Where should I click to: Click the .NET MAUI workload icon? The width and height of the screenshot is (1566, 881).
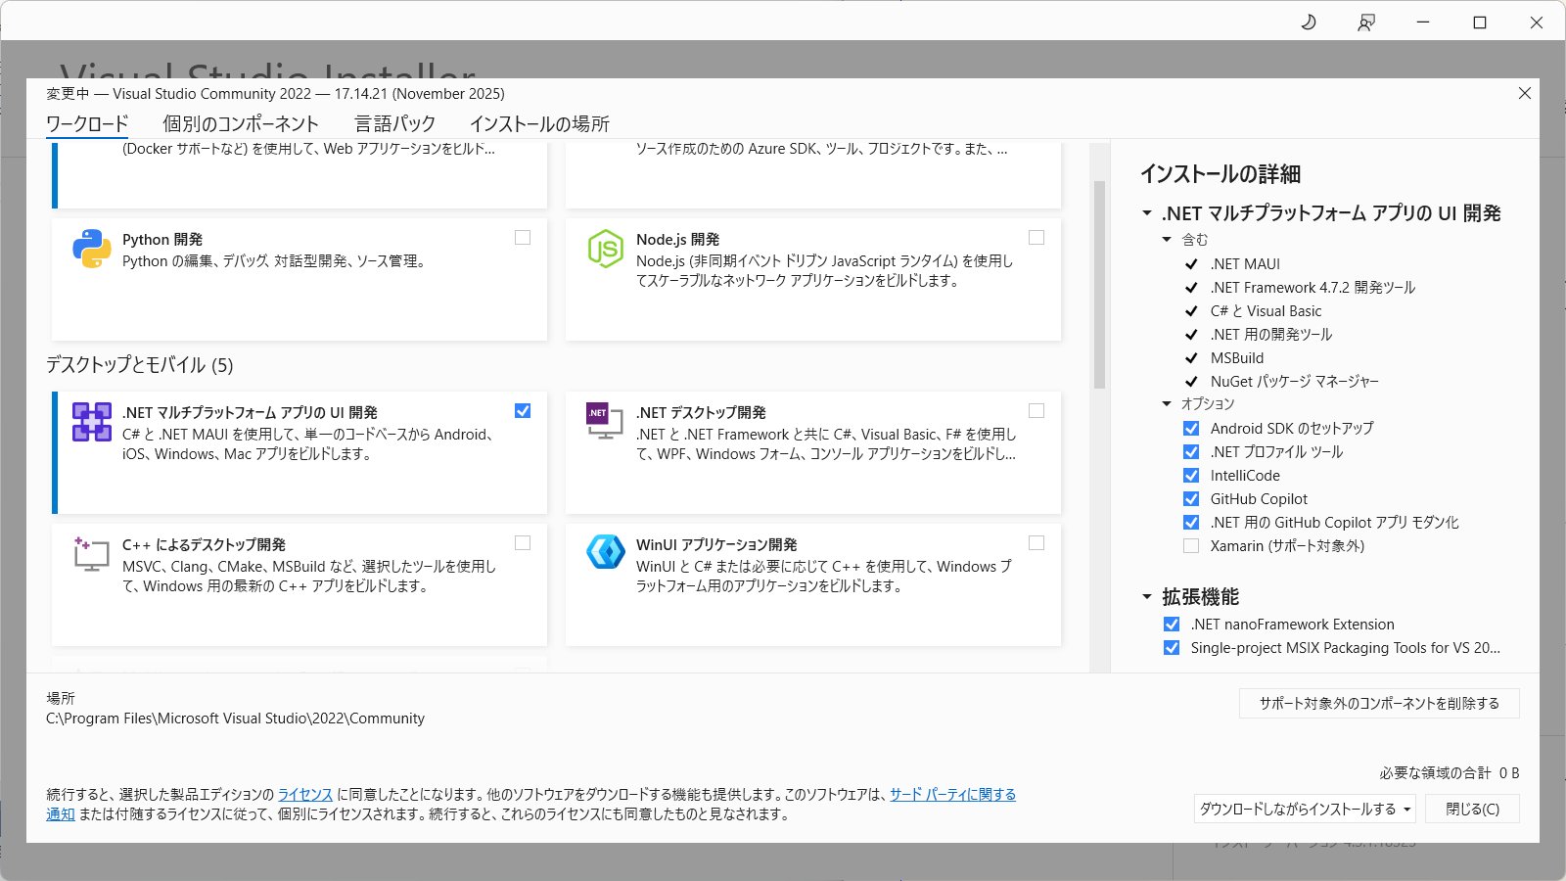pyautogui.click(x=91, y=422)
